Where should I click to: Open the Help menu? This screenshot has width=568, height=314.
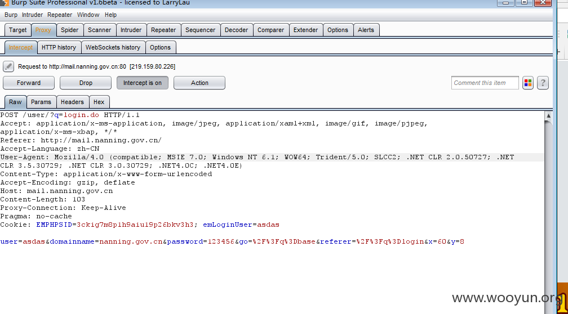111,15
